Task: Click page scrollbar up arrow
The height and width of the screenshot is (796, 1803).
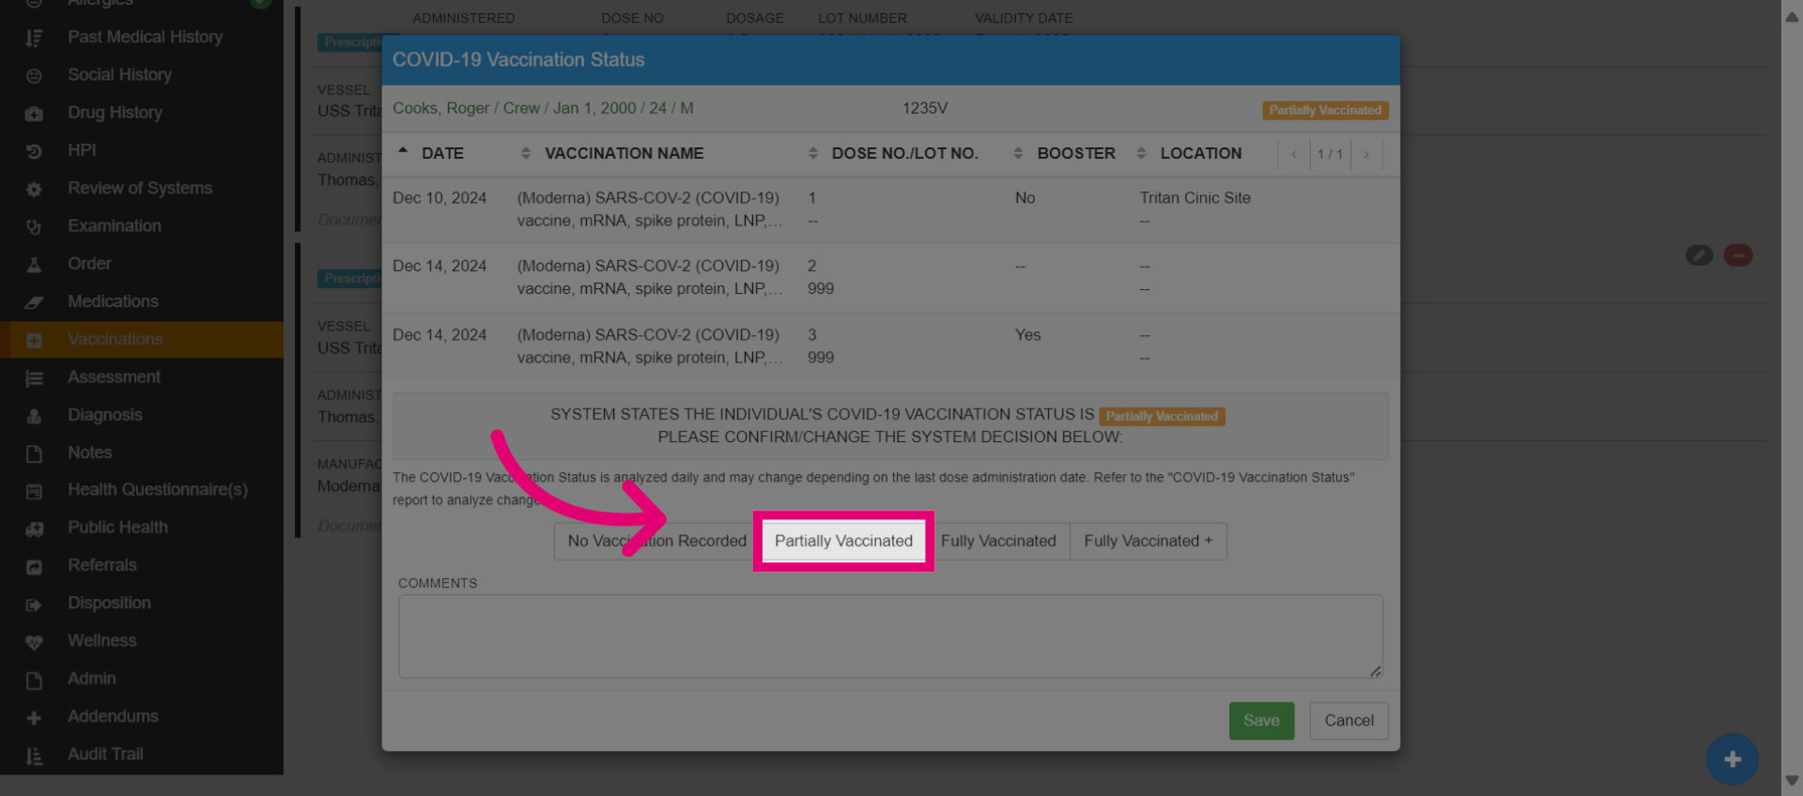Action: [1792, 16]
